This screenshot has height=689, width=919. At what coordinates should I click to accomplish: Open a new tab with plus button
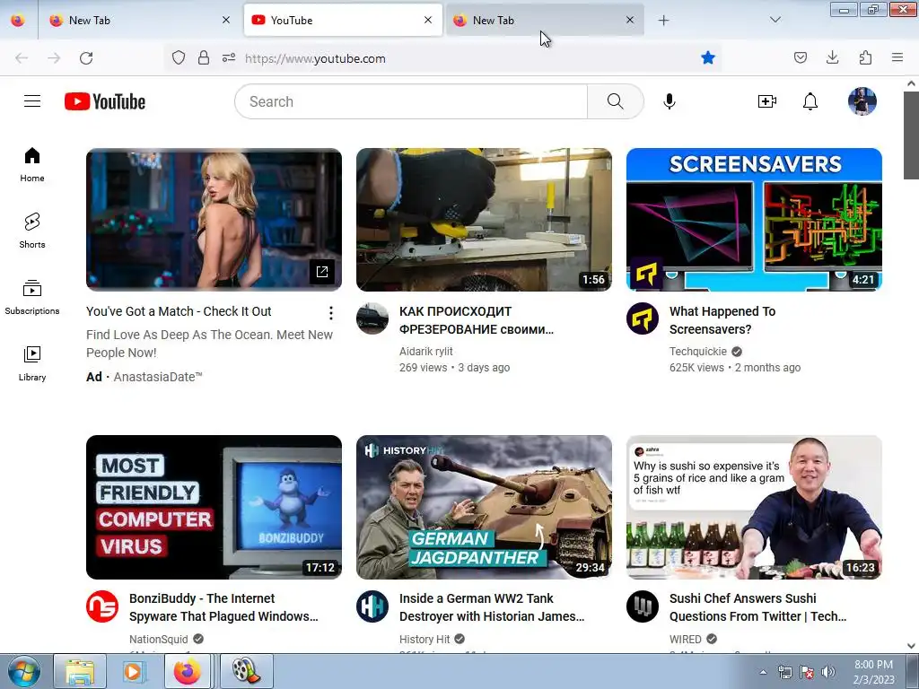pyautogui.click(x=663, y=21)
